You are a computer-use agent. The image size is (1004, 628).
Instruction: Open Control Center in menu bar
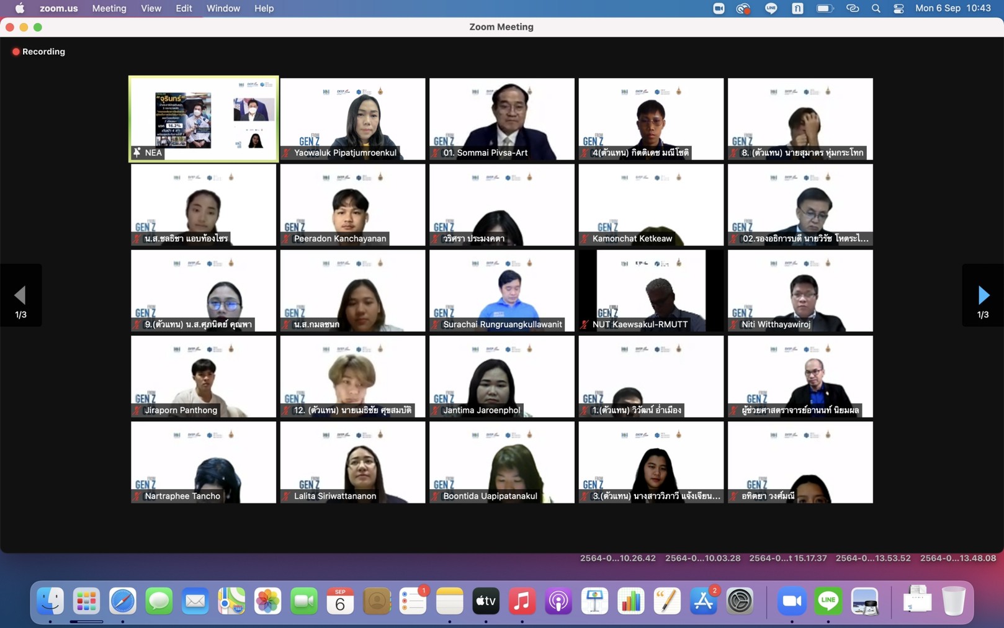(899, 9)
